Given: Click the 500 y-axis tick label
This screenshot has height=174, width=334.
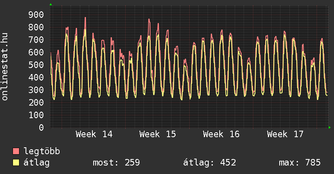Looking at the screenshot, I should click(x=36, y=65).
